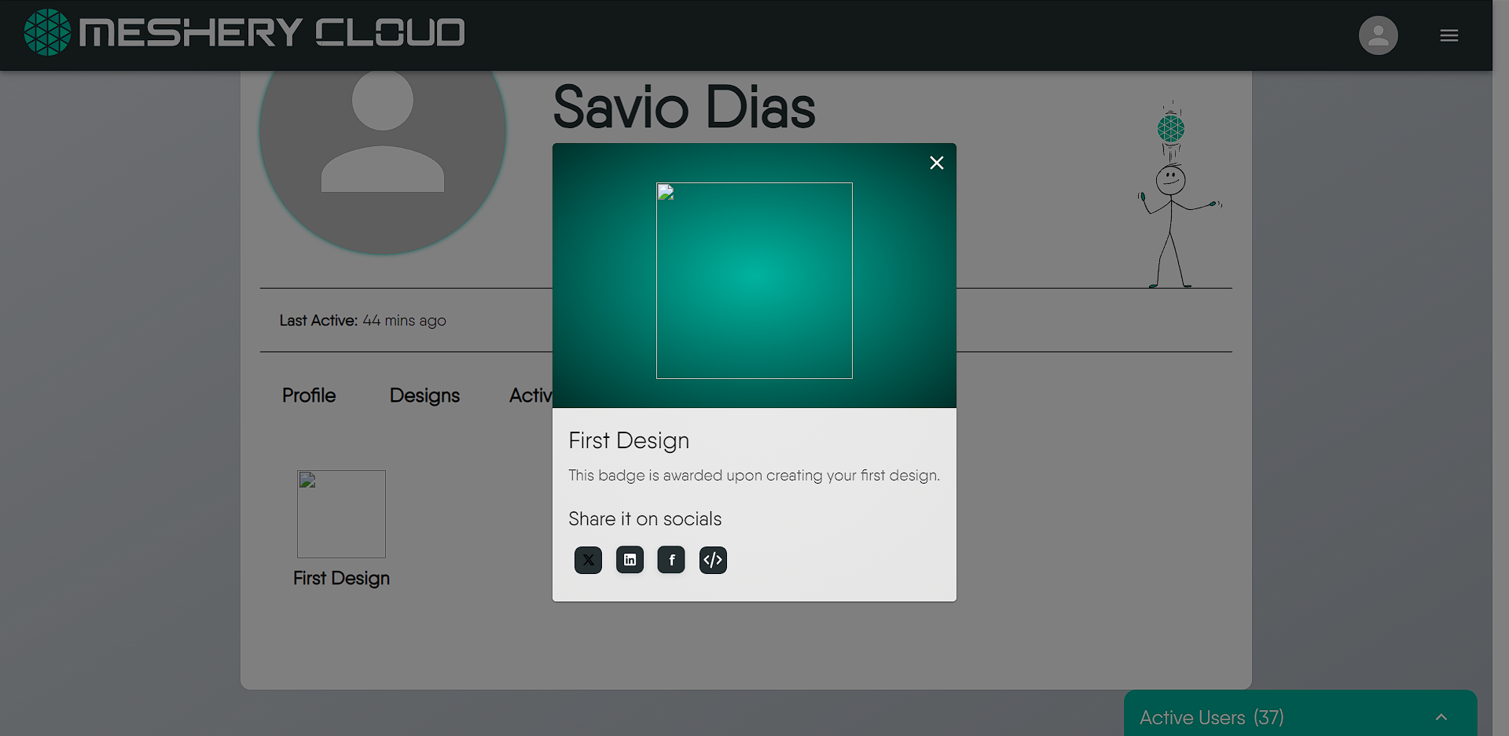
Task: Share the badge on X
Action: (588, 560)
